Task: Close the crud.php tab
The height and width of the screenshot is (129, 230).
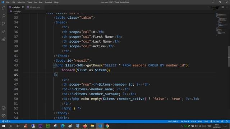Action: coord(23,7)
